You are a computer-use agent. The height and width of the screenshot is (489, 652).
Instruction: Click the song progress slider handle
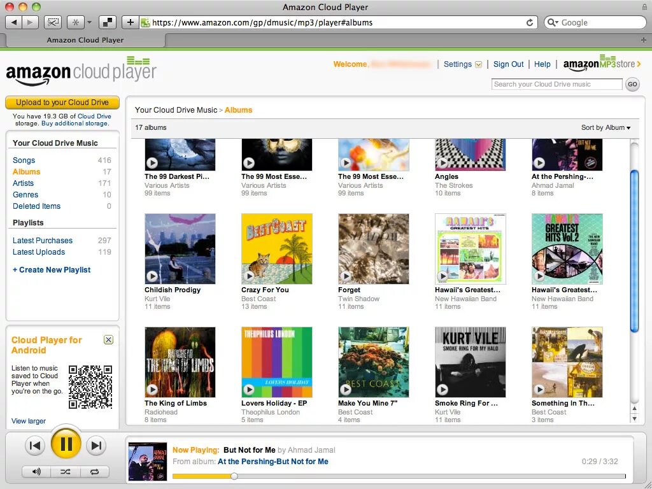[x=234, y=476]
